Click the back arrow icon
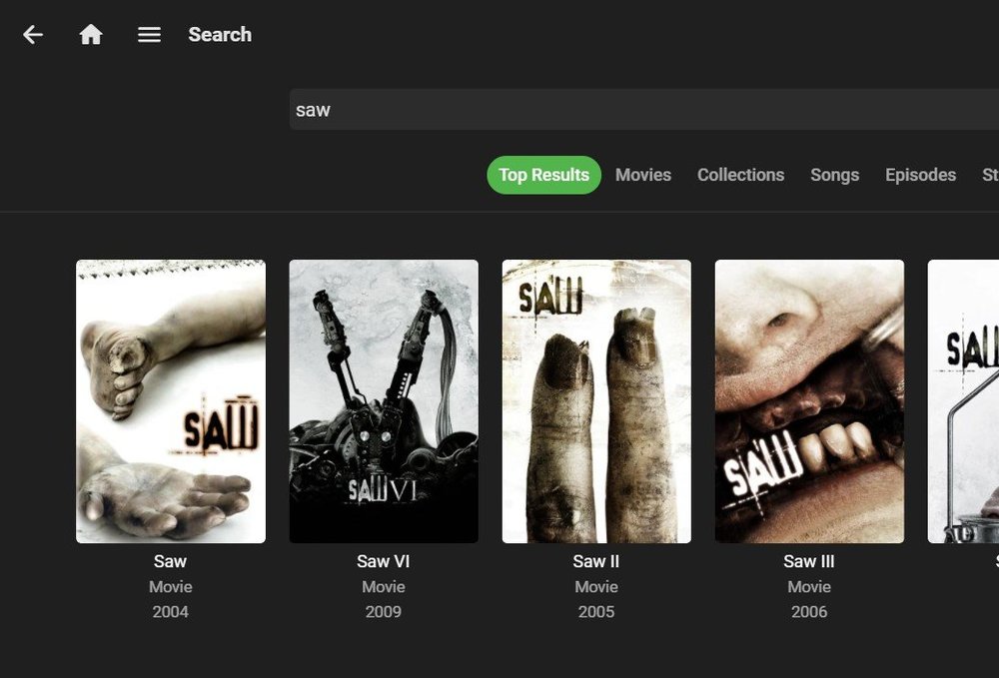The image size is (999, 678). [33, 34]
